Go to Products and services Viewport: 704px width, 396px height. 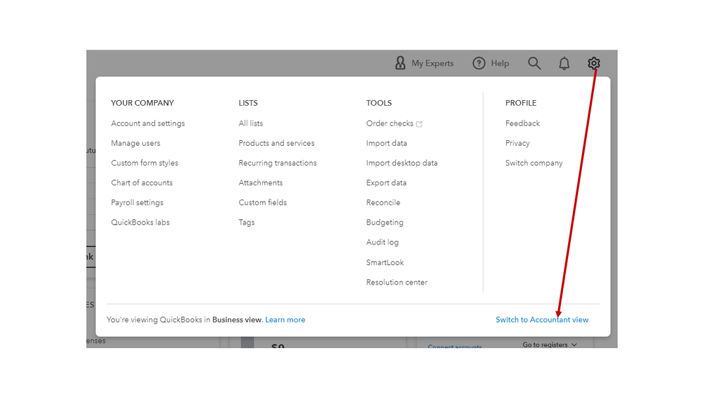click(x=276, y=143)
